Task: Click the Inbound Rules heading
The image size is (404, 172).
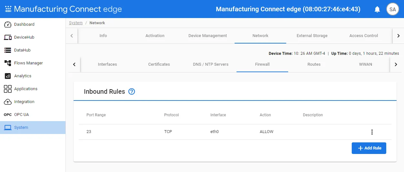Action: tap(104, 91)
